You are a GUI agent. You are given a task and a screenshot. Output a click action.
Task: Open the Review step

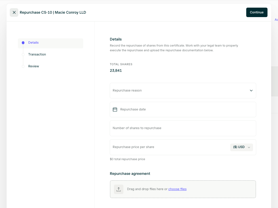(34, 66)
